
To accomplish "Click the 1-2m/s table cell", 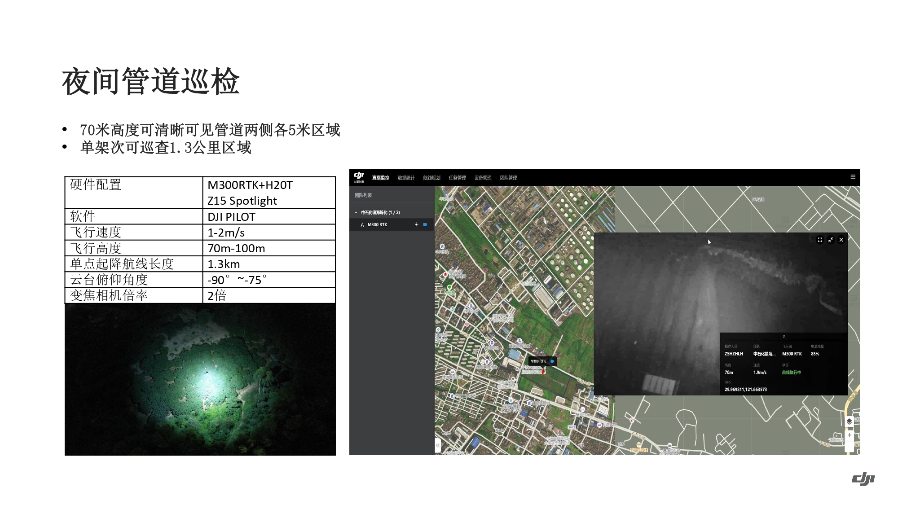I will (269, 233).
